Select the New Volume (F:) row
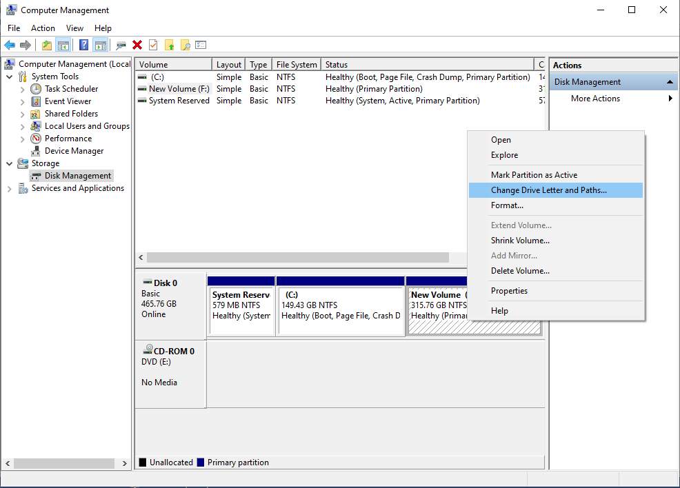680x488 pixels. 340,89
